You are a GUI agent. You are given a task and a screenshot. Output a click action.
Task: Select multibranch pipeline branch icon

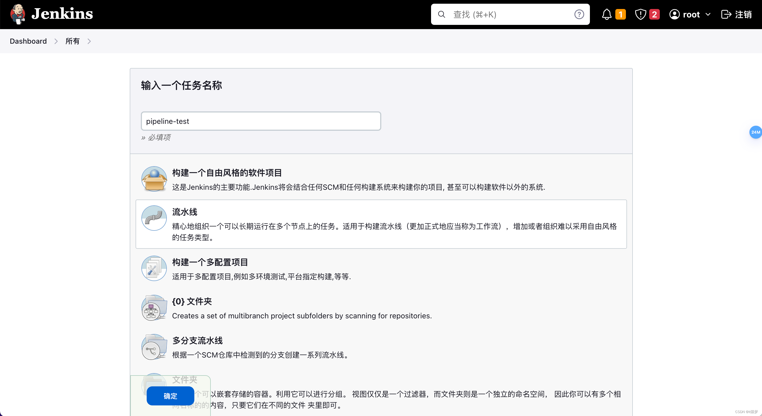[x=154, y=346]
